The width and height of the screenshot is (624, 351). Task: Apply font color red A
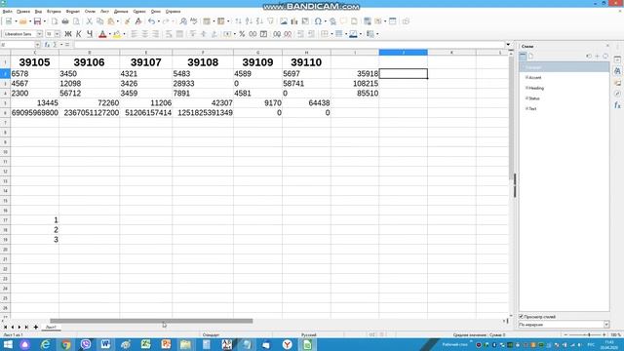(x=102, y=34)
